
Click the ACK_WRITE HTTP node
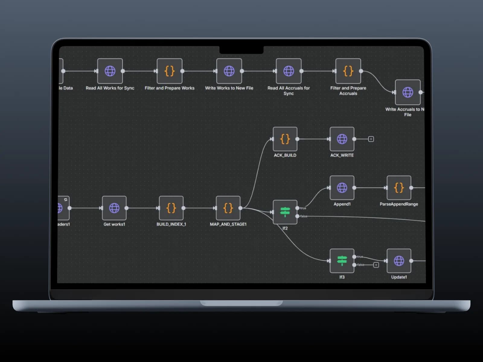click(342, 139)
